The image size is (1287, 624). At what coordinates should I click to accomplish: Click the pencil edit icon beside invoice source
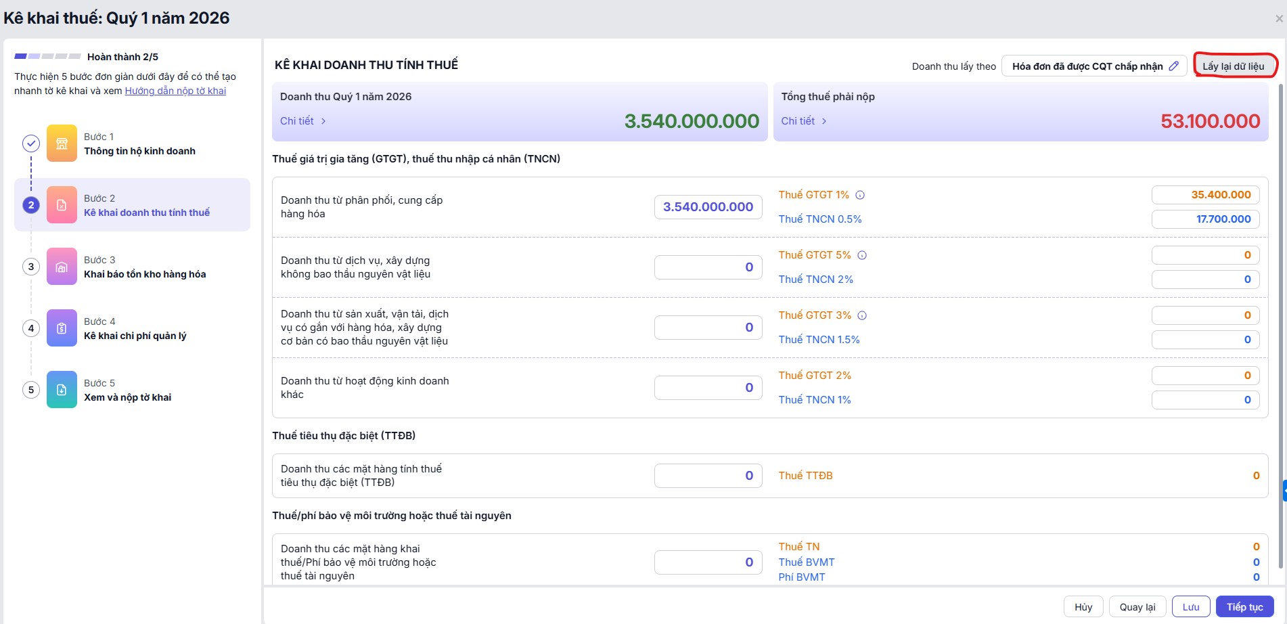(x=1174, y=66)
